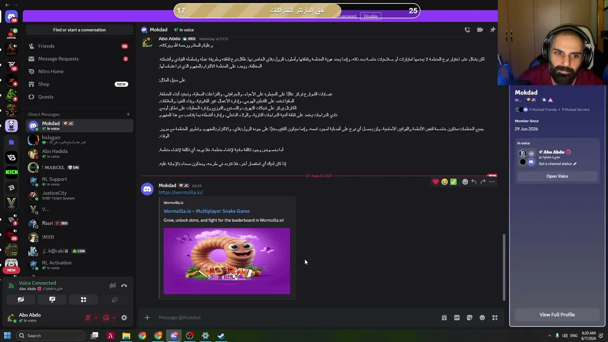The image size is (608, 342).
Task: Start a video call in header
Action: point(480,29)
